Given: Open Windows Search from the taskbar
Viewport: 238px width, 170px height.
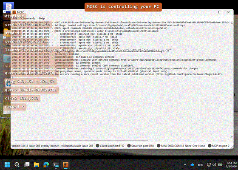Looking at the screenshot, I should point(17,165).
